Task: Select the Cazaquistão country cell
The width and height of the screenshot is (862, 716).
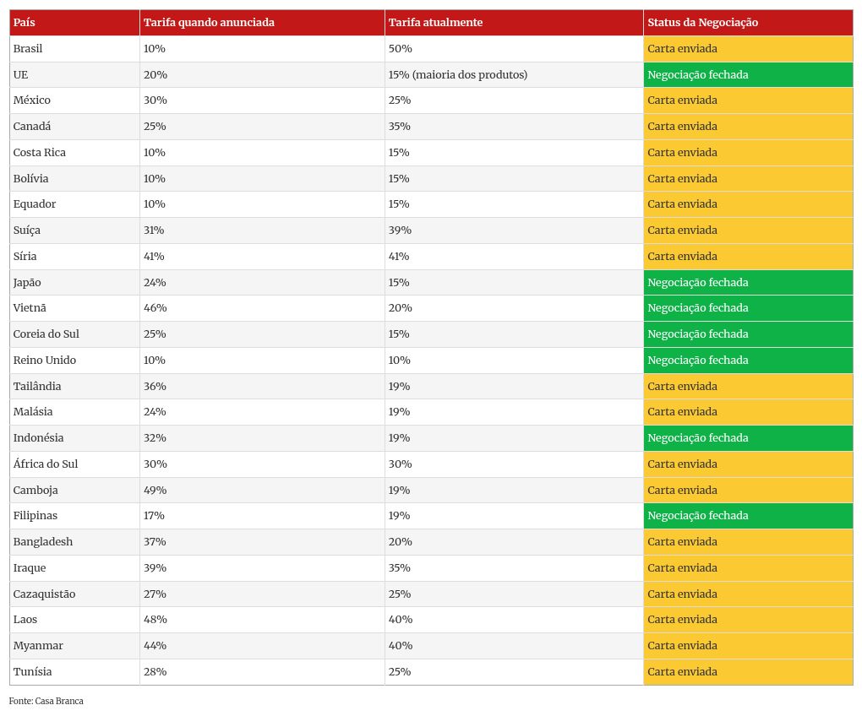Action: [x=44, y=594]
